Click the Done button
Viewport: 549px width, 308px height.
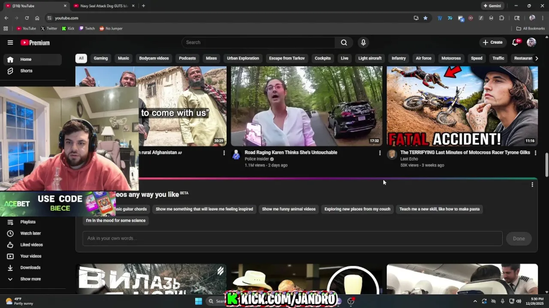(x=519, y=239)
